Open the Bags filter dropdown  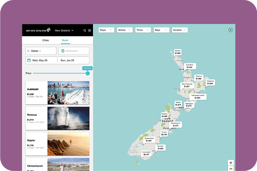pos(161,30)
